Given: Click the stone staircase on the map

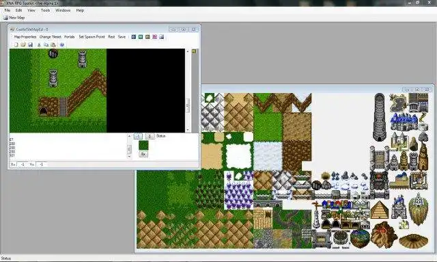Looking at the screenshot, I should coord(64,107).
